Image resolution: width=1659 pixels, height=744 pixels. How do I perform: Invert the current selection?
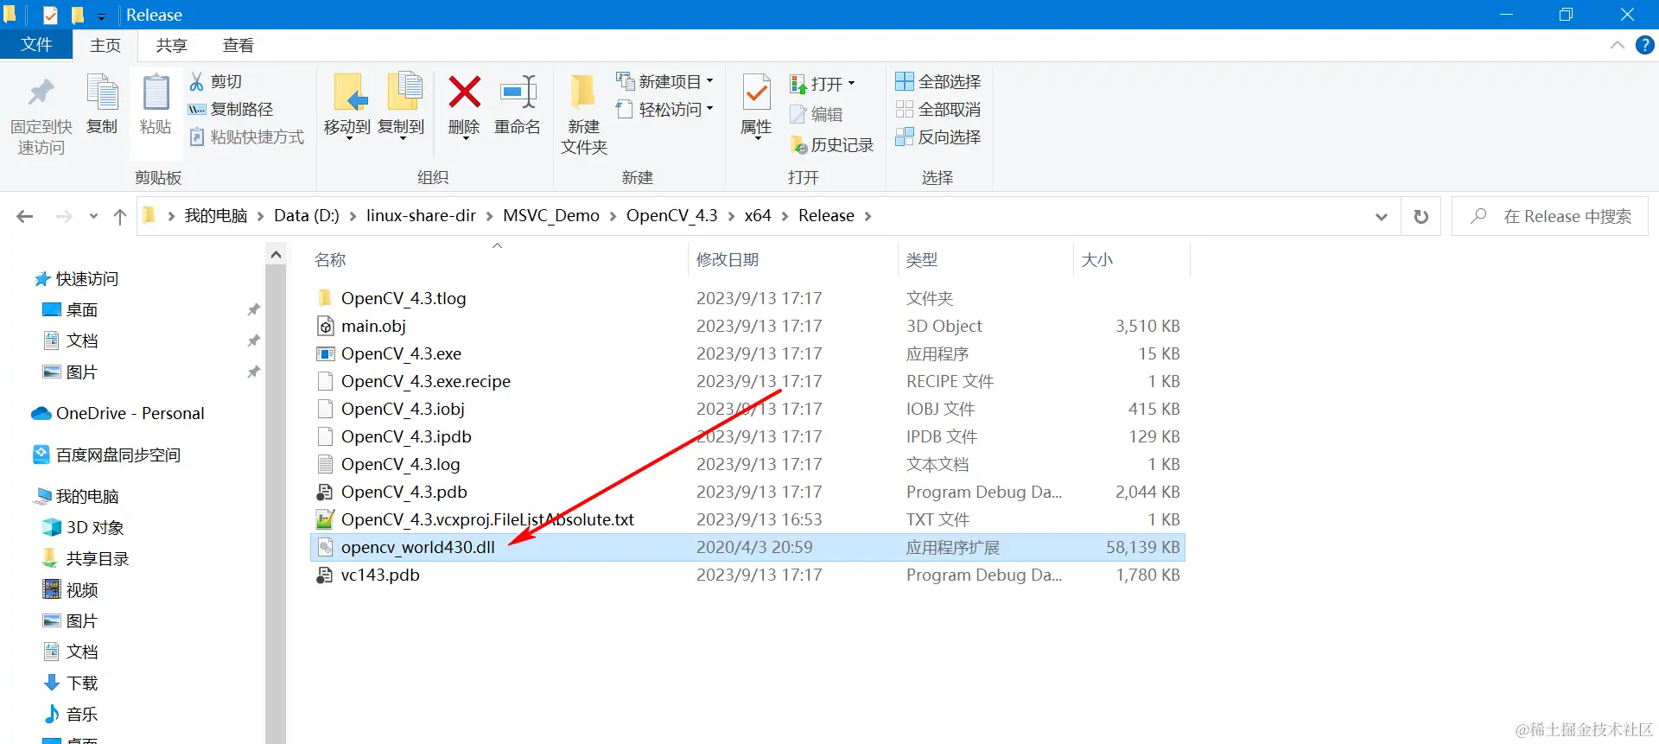click(x=938, y=137)
